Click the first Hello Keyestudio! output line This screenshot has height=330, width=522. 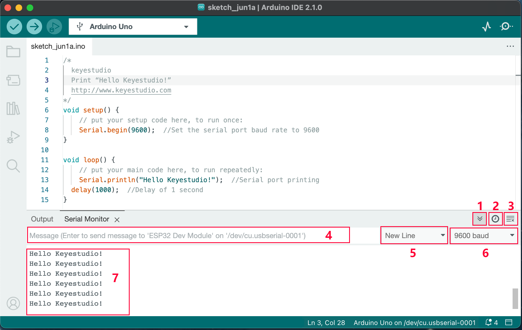[66, 254]
